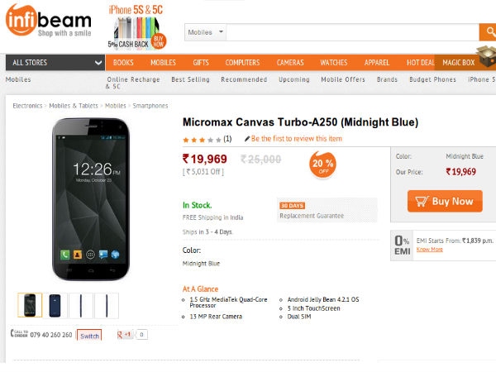496x372 pixels.
Task: Click the 20% off badge
Action: [322, 165]
